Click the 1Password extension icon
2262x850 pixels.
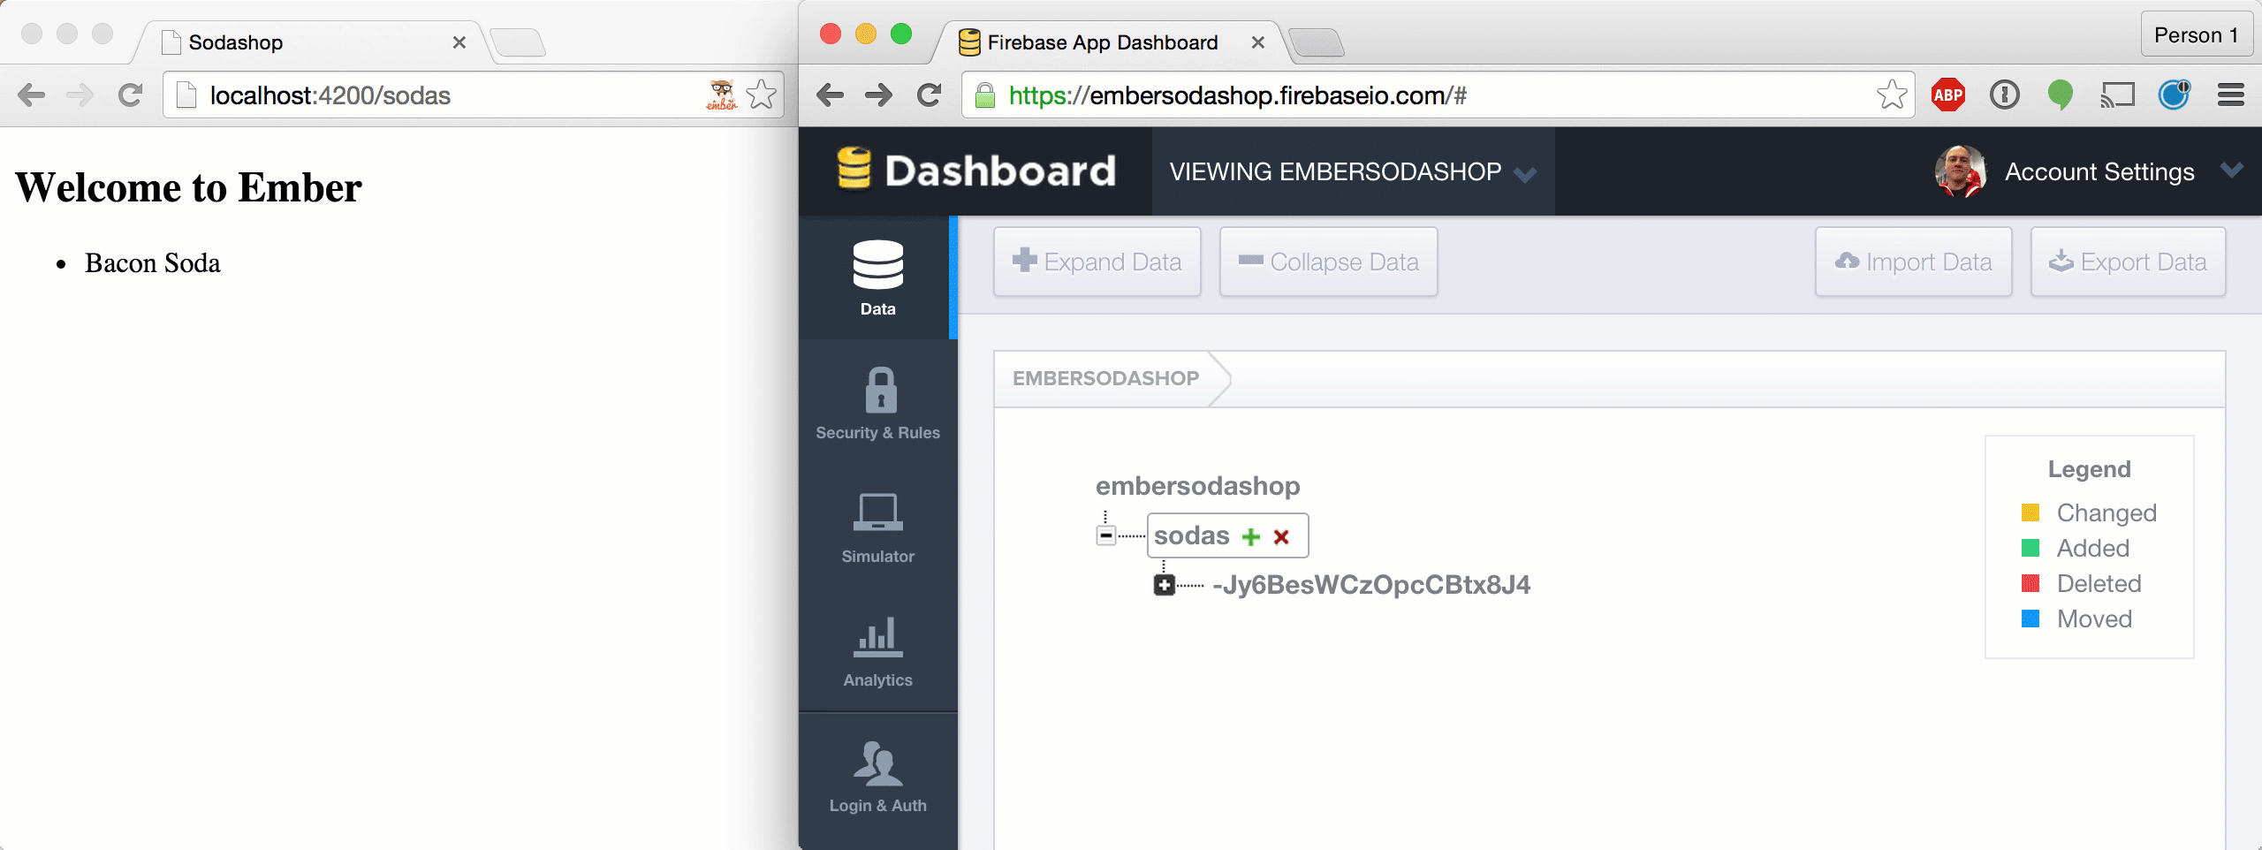(x=2004, y=95)
